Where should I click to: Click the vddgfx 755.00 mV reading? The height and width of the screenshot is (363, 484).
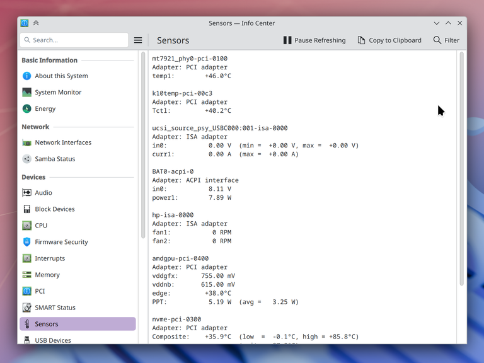193,276
